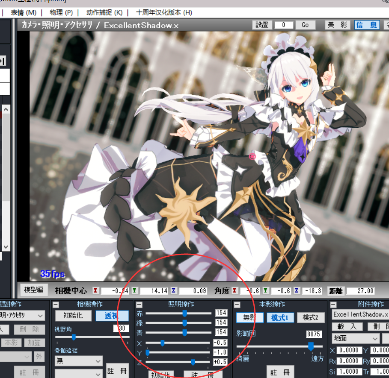Click the 模型編 button

click(34, 290)
